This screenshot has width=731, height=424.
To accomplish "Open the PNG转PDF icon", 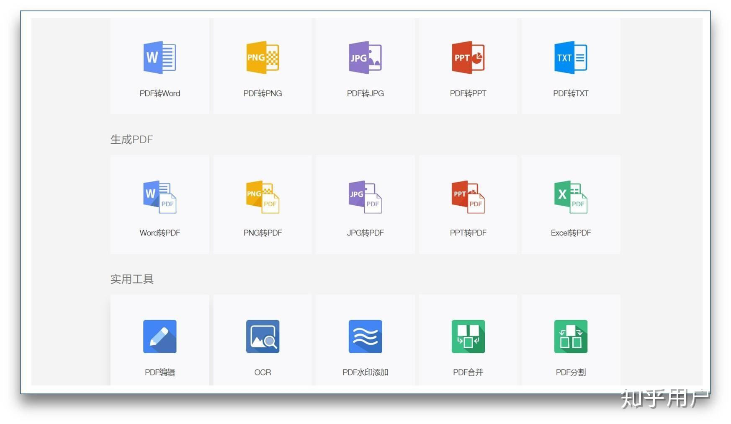I will tap(263, 197).
